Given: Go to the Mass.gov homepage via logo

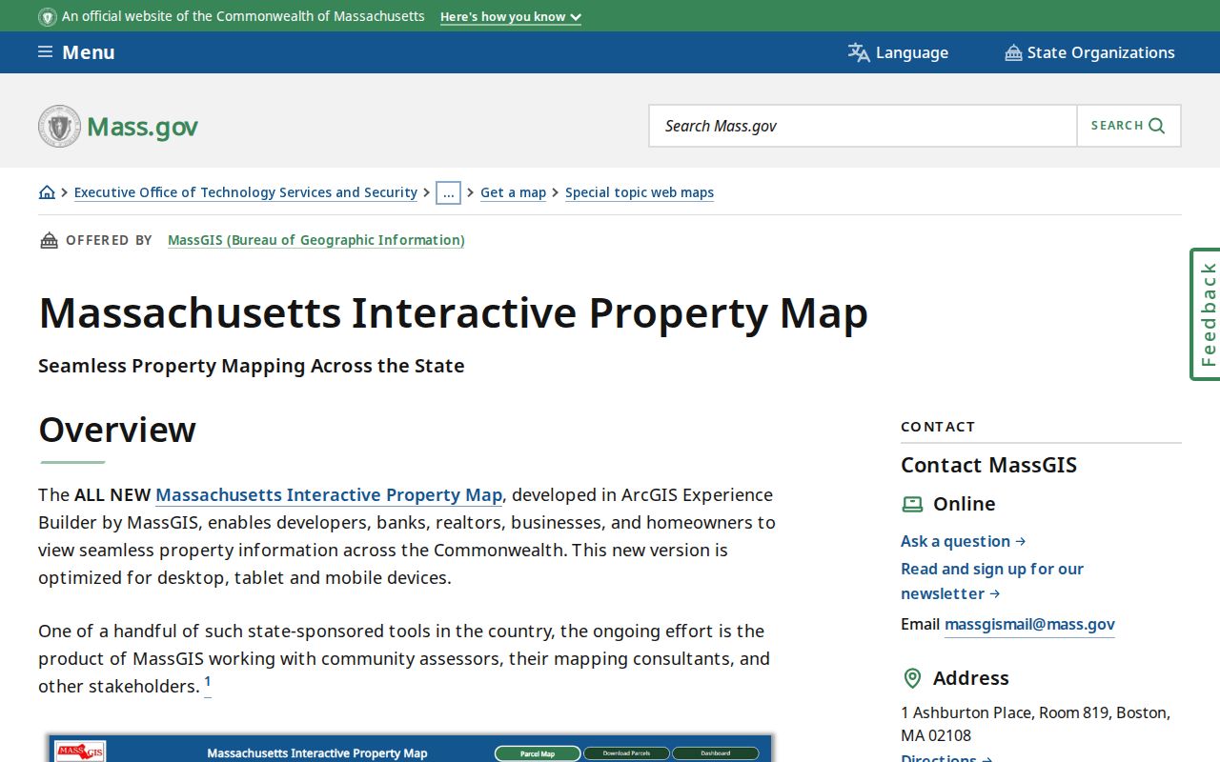Looking at the screenshot, I should (x=118, y=126).
